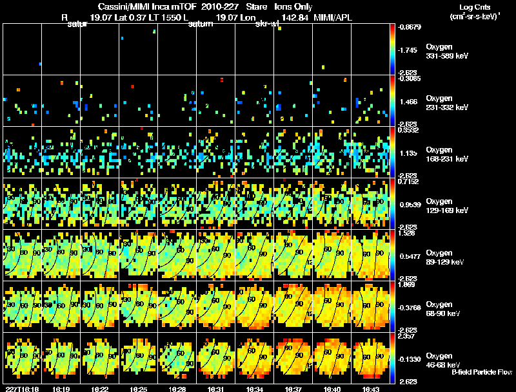Click the 231-332 keV panel at 16:34
Viewport: 516px width, 392px height.
point(254,100)
